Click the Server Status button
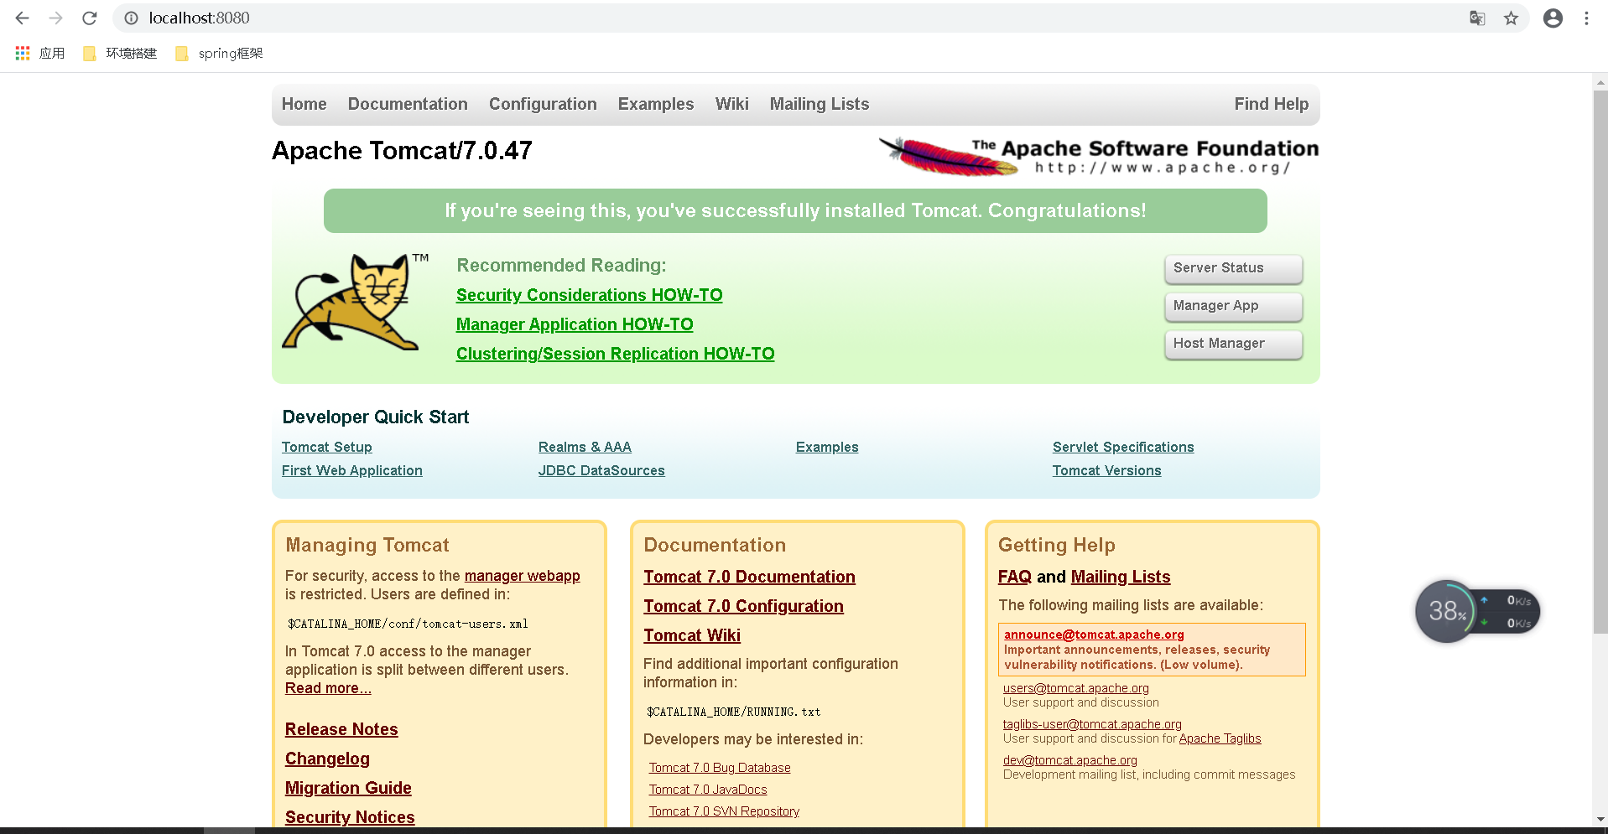The width and height of the screenshot is (1608, 834). click(x=1233, y=268)
